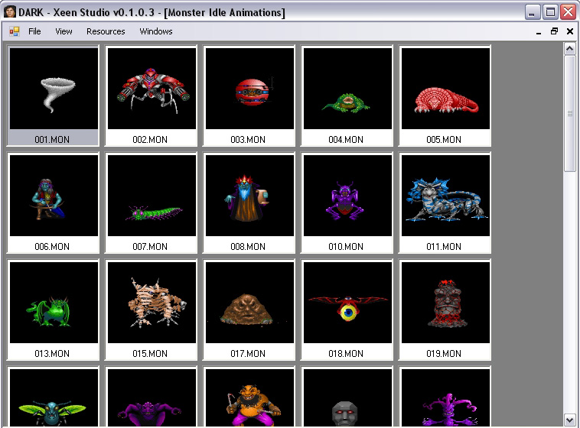Click the 019.MON file label
This screenshot has height=428, width=580.
(x=444, y=354)
